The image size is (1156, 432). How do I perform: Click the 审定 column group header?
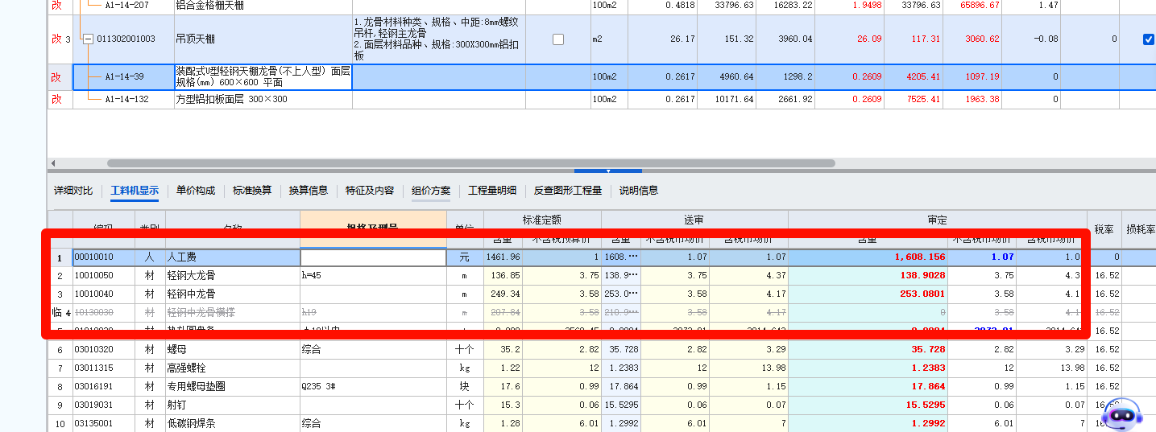(x=938, y=220)
